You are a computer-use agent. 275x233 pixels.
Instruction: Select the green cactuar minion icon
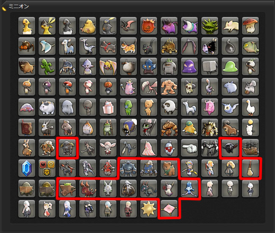[x=47, y=67]
